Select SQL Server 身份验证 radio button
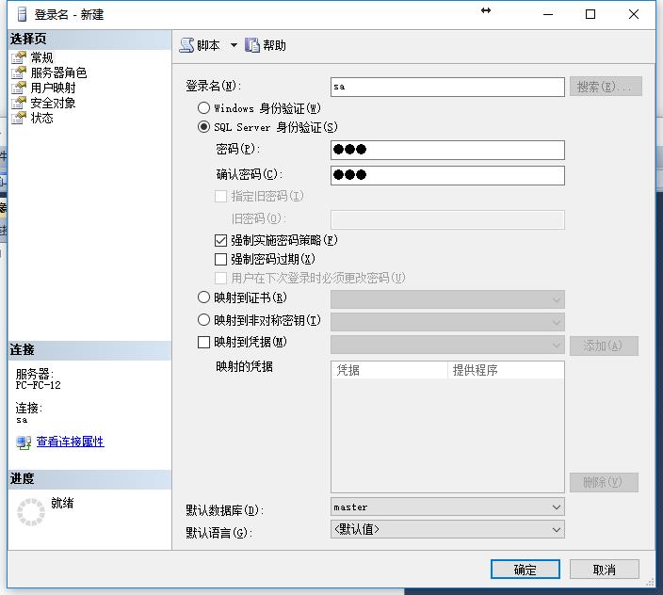Screen dimensions: 663x595 [x=203, y=127]
